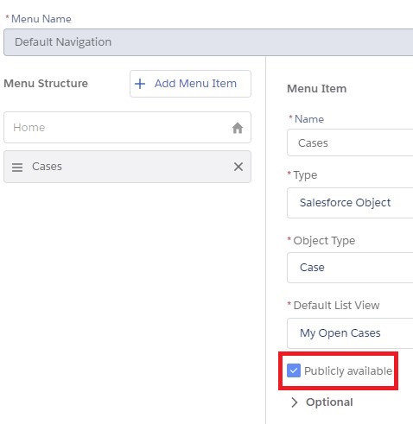Click the Menu Structure heading
This screenshot has width=413, height=424.
coord(46,84)
